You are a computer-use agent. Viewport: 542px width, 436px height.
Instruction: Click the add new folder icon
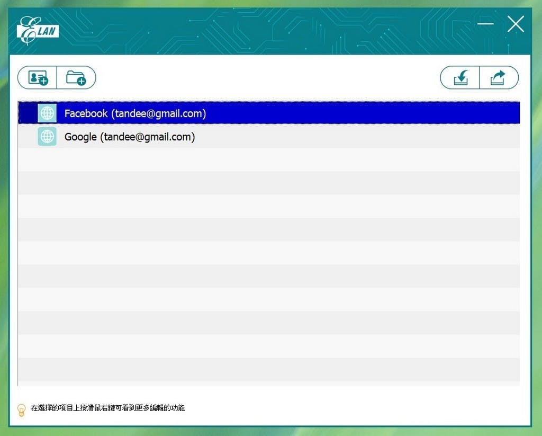click(76, 78)
